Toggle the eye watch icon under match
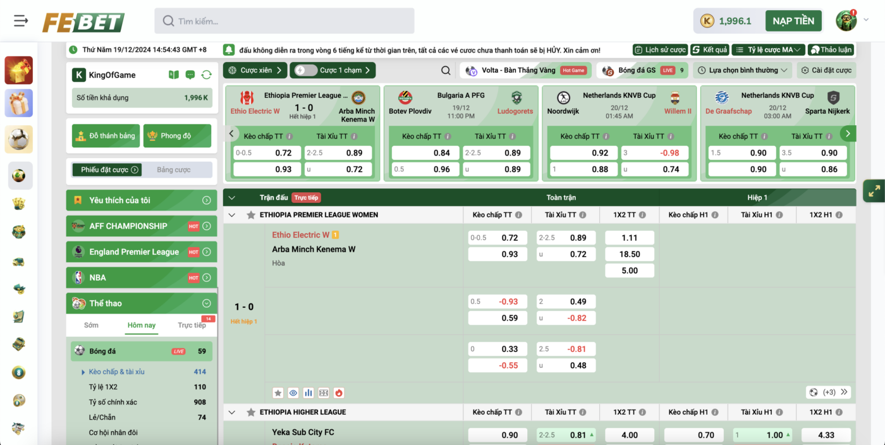Viewport: 885px width, 445px height. (x=293, y=393)
